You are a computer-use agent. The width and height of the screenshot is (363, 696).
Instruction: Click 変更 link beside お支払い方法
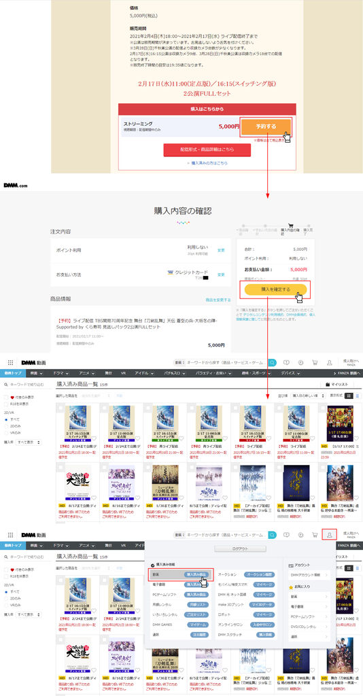click(x=221, y=275)
